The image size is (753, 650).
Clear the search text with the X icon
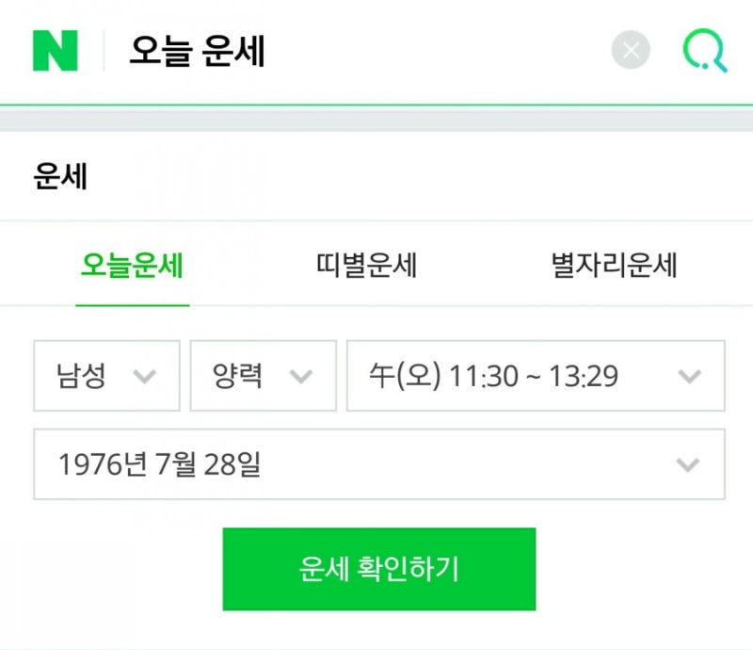point(631,50)
